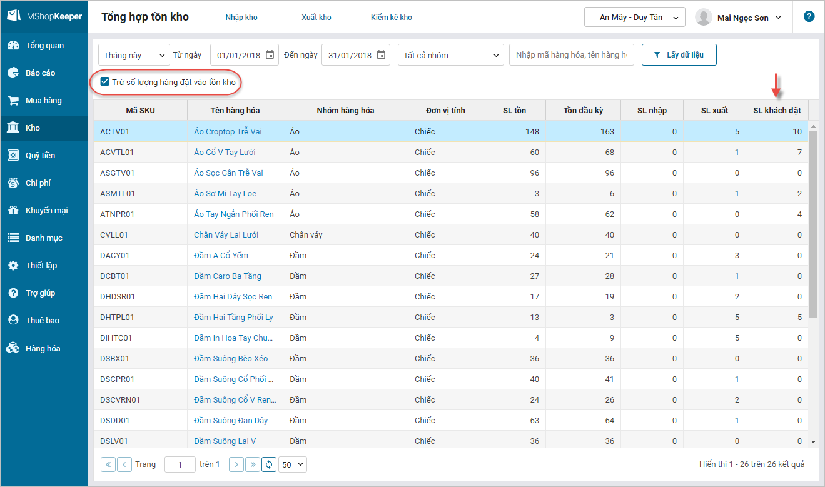Click the help question mark icon
825x487 pixels.
pyautogui.click(x=809, y=17)
